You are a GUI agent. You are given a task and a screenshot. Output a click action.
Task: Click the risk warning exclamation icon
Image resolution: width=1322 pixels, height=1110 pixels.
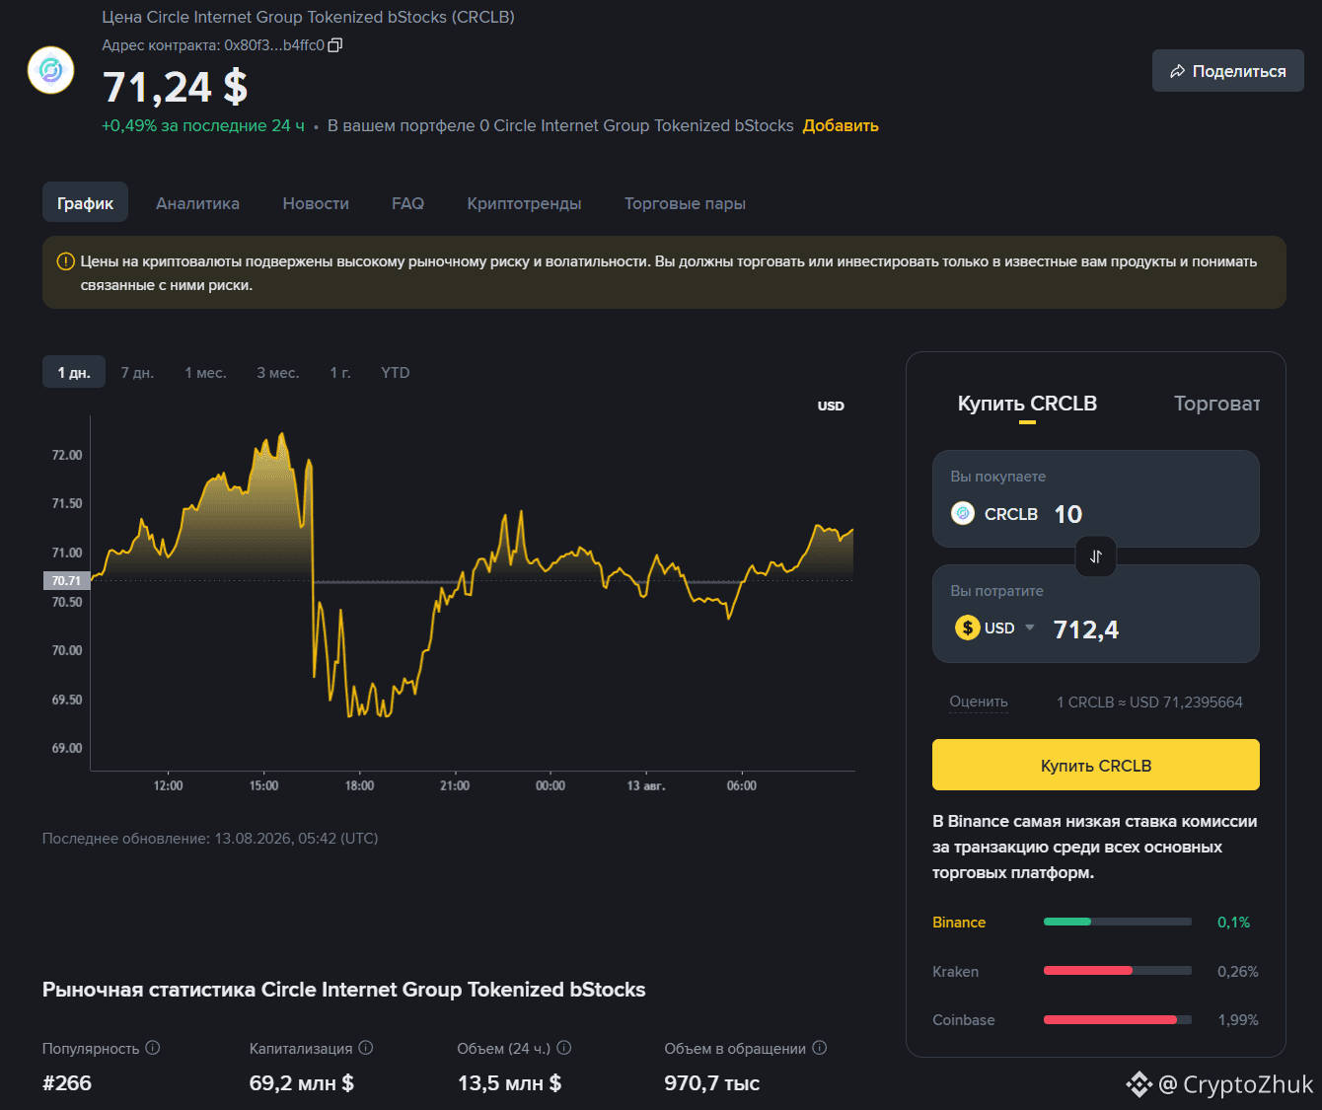(x=65, y=261)
